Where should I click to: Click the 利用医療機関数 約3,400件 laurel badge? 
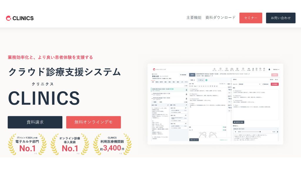[112, 144]
